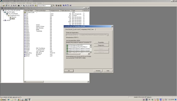Open the Outils menu
This screenshot has width=177, height=101.
point(34,3)
